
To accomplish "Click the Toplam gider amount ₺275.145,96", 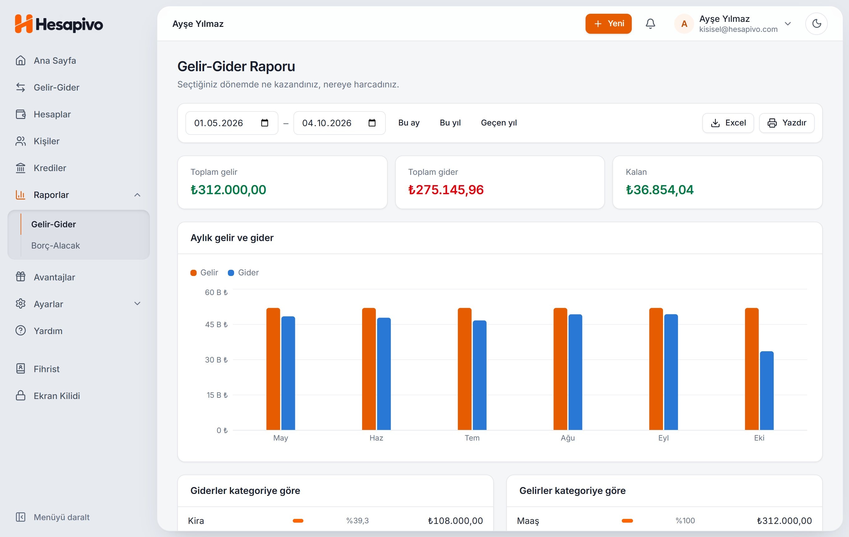I will (x=446, y=190).
